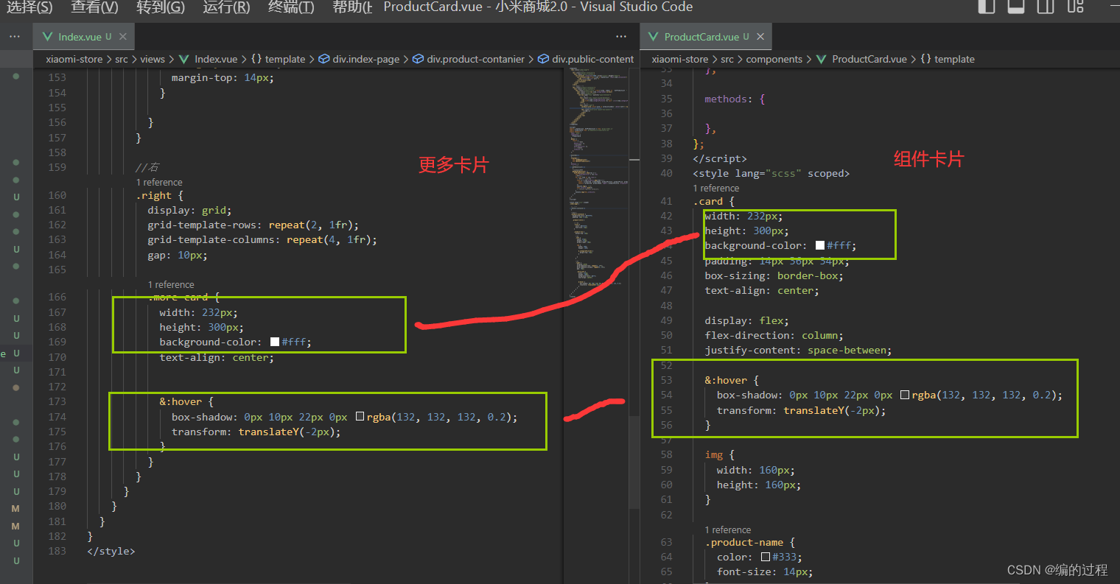Click the rgba swatch on ProductCard line 54

point(904,395)
